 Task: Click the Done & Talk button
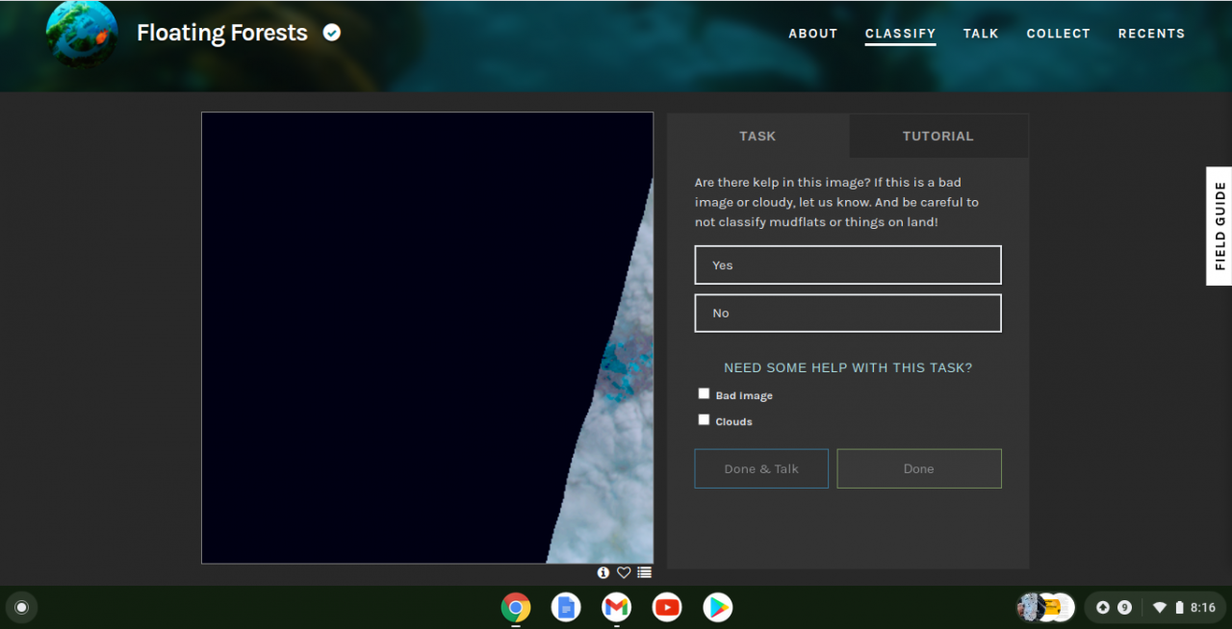pyautogui.click(x=761, y=468)
